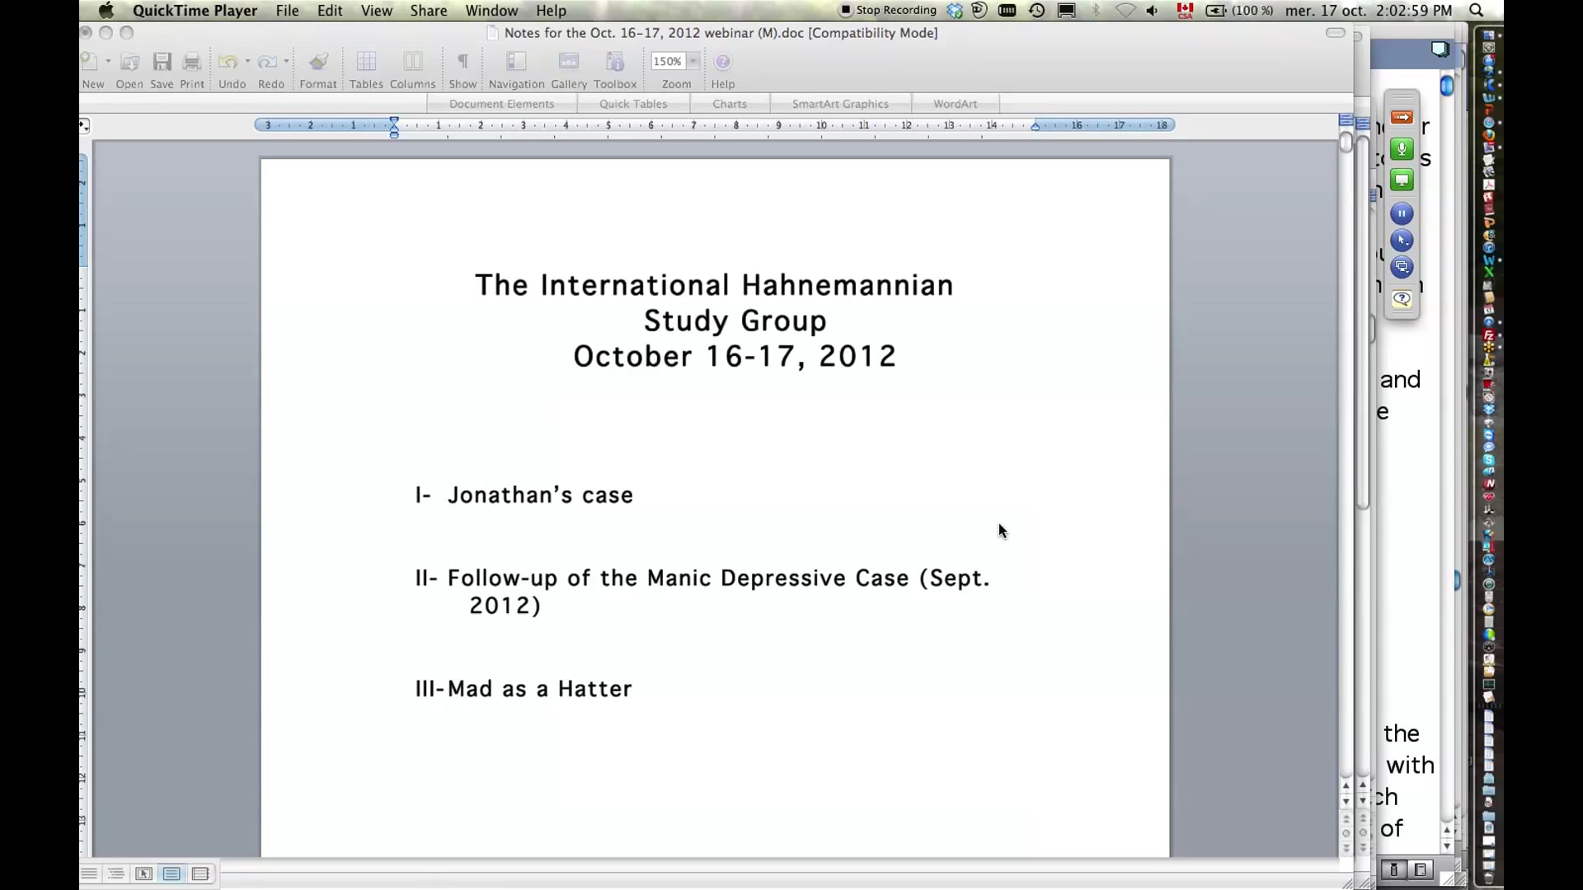Viewport: 1583px width, 890px height.
Task: Click the first-line indent marker on the ruler
Action: coord(394,121)
